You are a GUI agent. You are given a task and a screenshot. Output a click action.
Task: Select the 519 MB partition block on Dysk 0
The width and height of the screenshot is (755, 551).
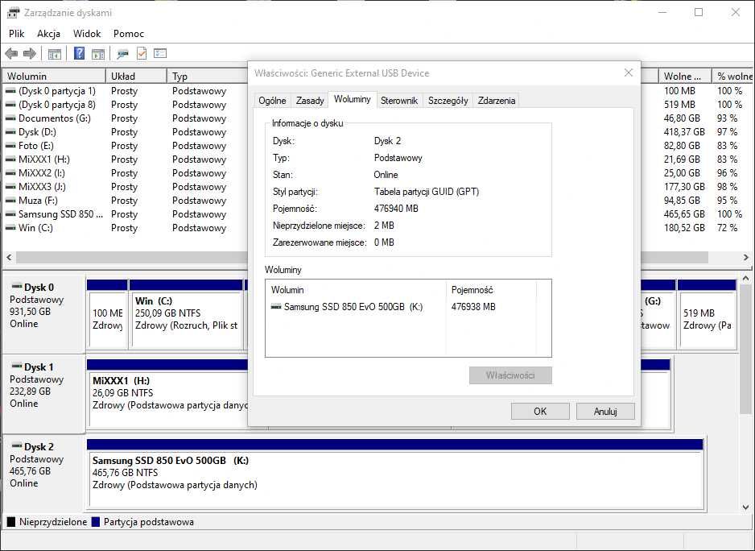(707, 313)
